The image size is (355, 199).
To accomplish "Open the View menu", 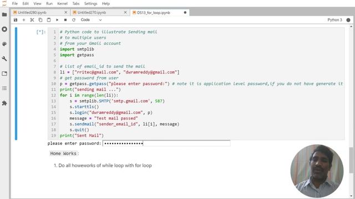I will 37,4.
